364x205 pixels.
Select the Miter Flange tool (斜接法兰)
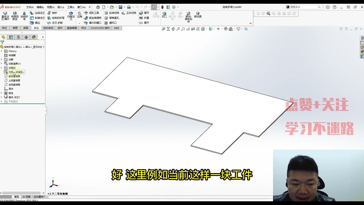click(x=38, y=18)
